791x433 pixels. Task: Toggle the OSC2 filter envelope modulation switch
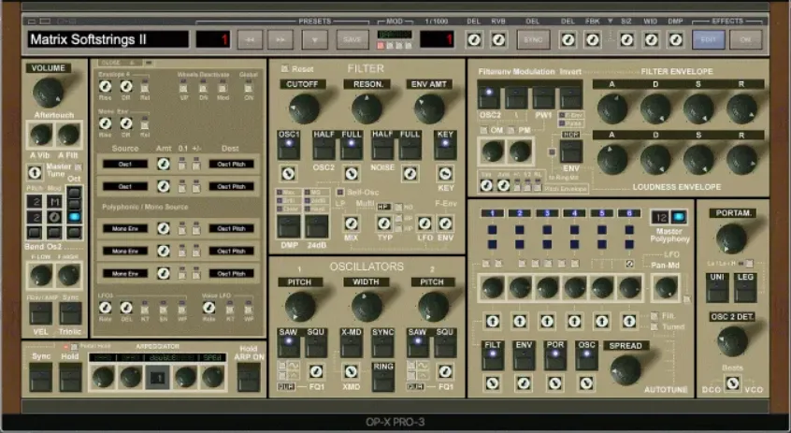[489, 97]
